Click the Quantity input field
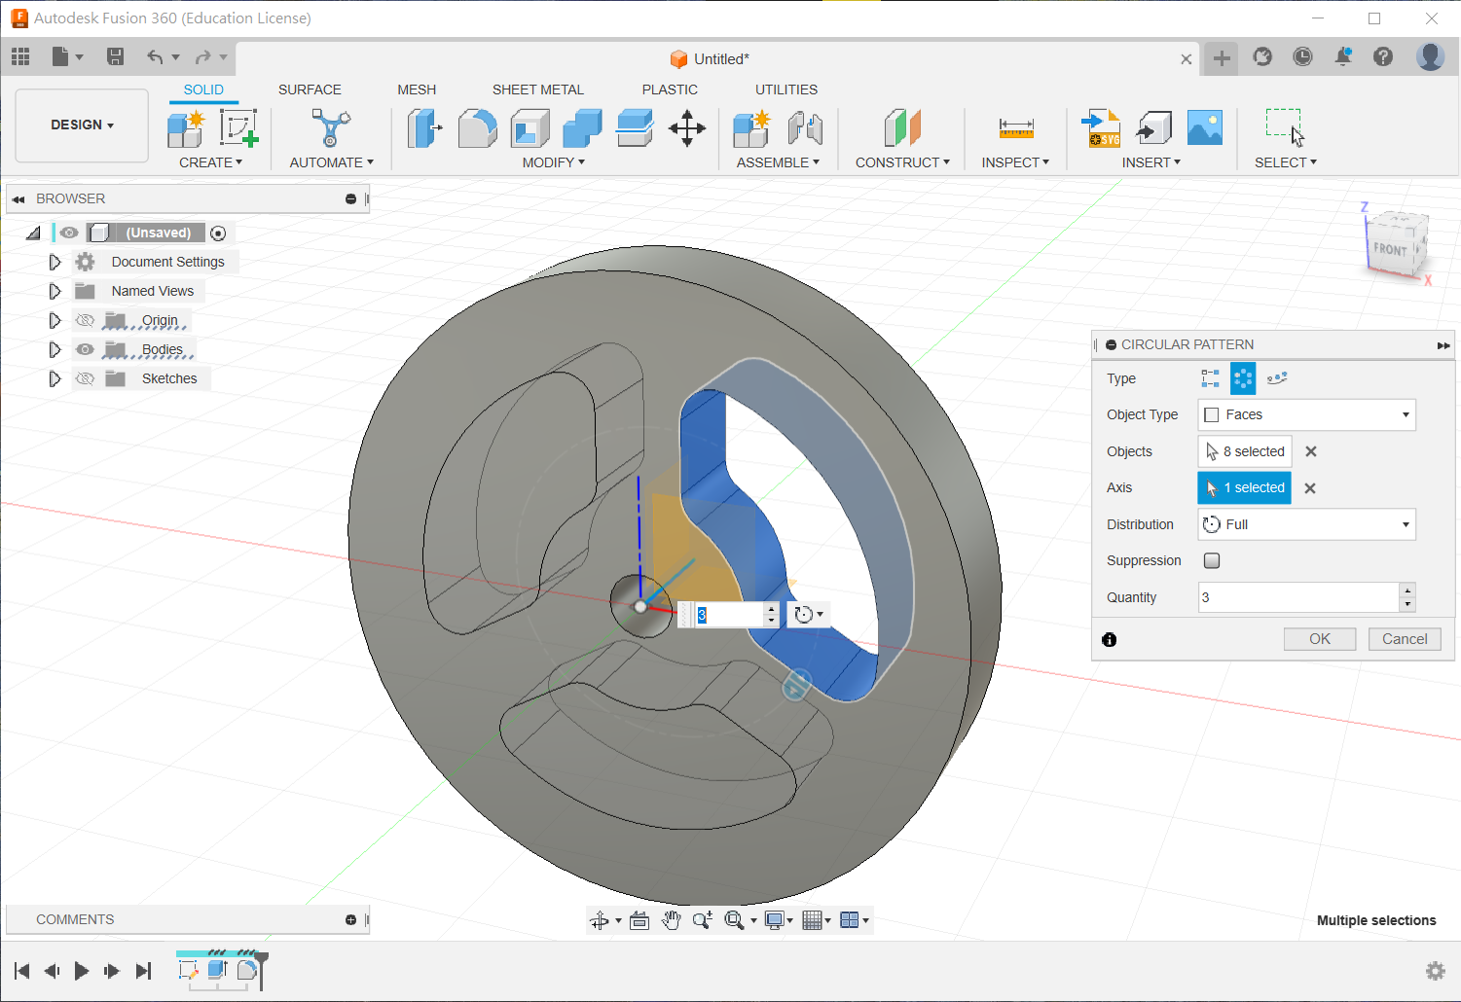Viewport: 1461px width, 1002px height. click(1297, 597)
